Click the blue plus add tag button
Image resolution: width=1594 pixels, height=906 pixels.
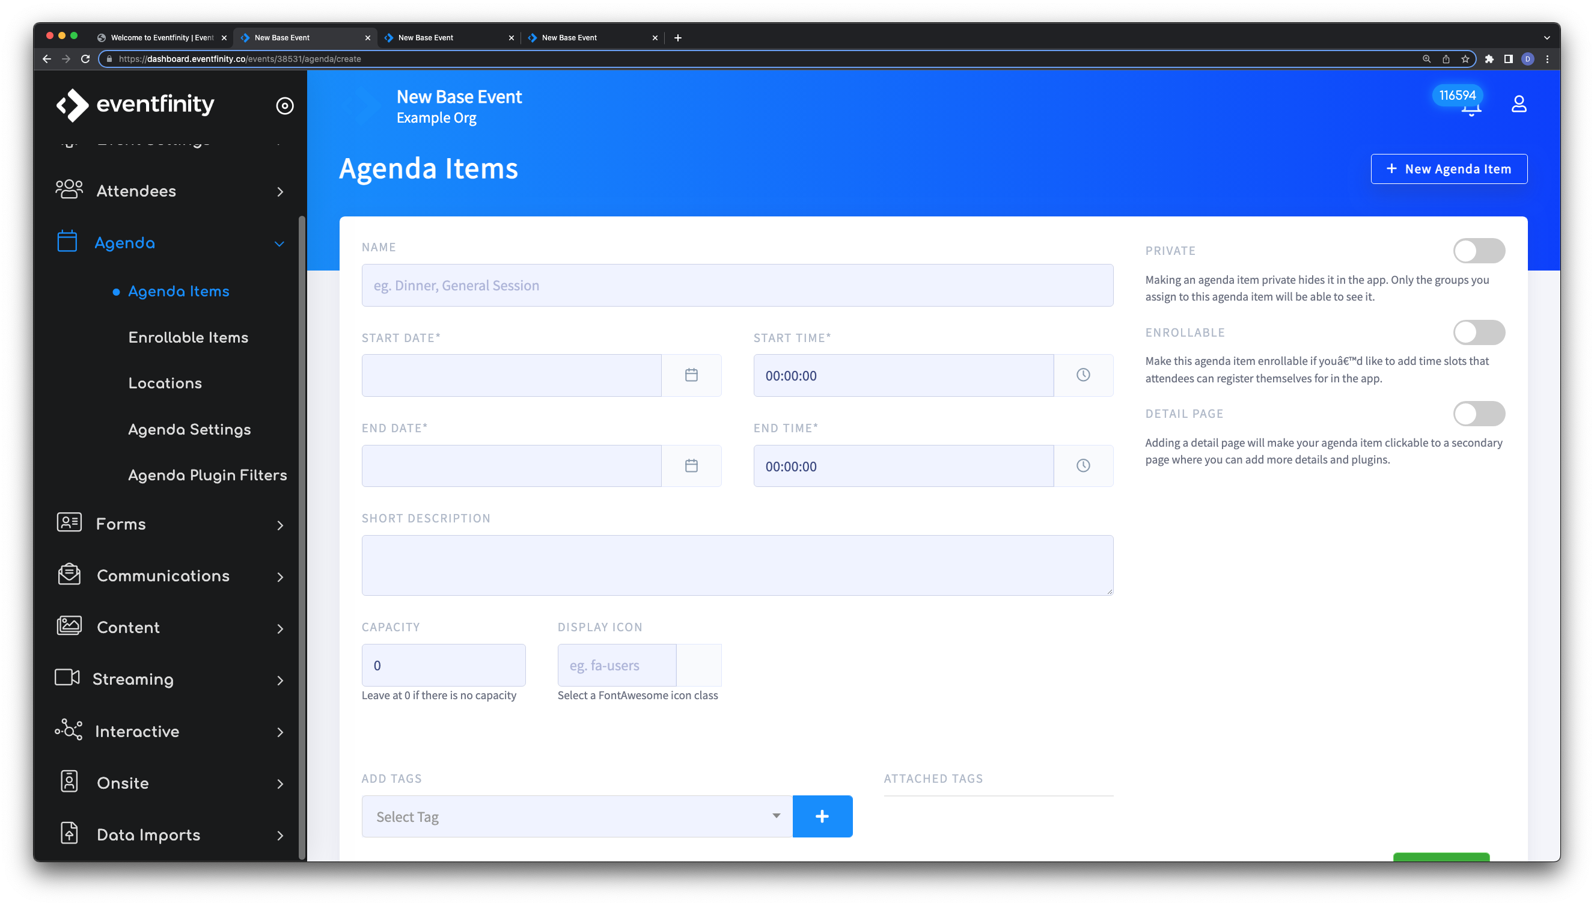(822, 816)
